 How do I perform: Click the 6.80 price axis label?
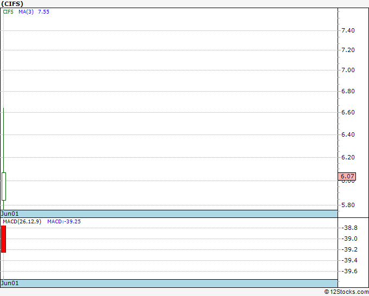[x=348, y=91]
